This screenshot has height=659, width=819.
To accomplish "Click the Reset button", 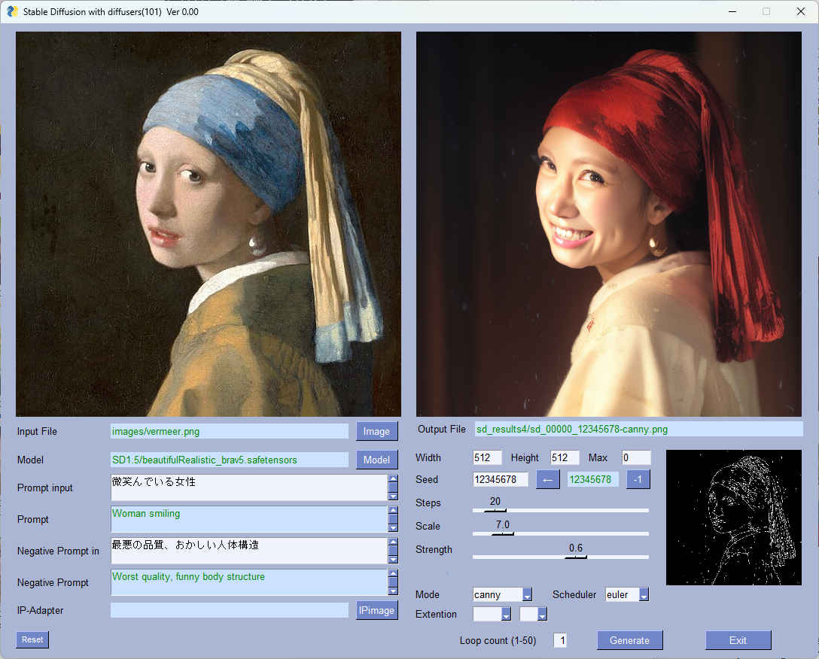I will click(x=32, y=639).
